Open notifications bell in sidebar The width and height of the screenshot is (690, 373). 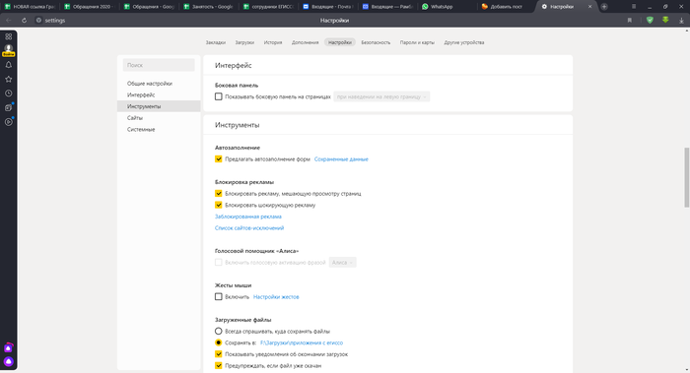pos(8,65)
